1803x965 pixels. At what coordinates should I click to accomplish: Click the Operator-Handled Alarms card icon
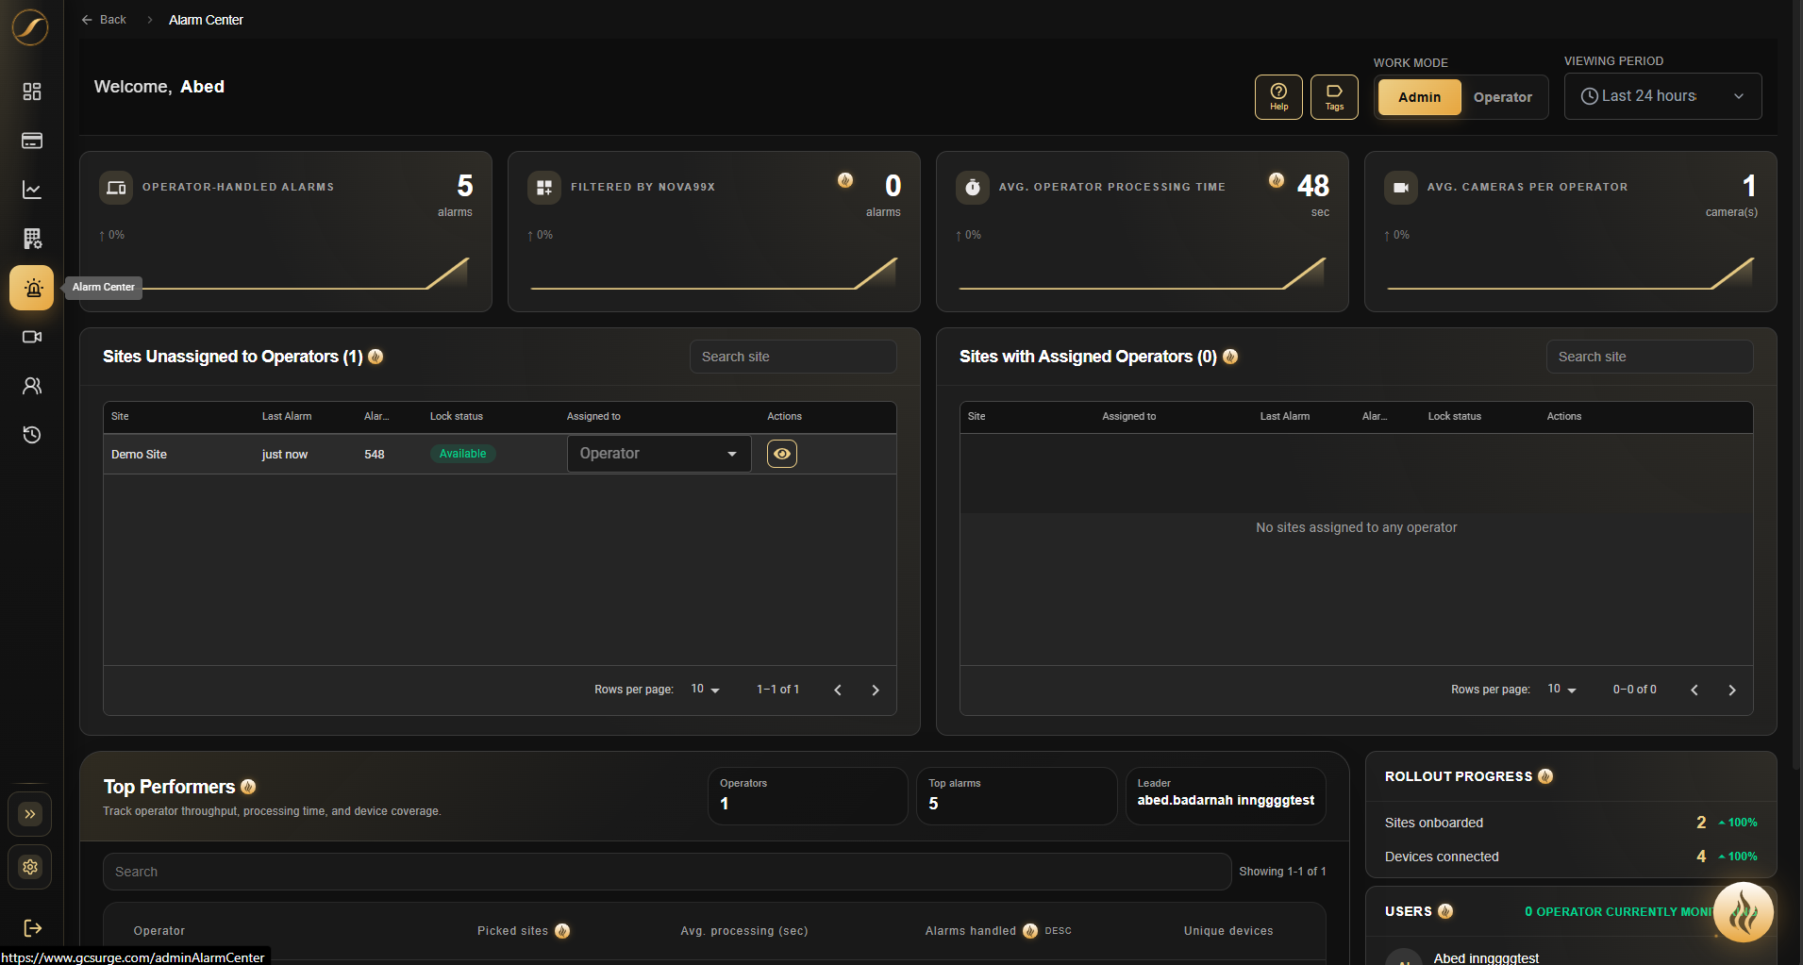click(x=116, y=188)
